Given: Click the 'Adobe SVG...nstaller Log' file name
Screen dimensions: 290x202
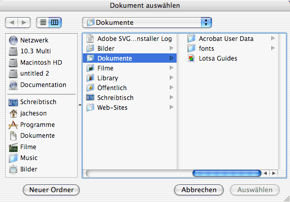Looking at the screenshot, I should (135, 39).
